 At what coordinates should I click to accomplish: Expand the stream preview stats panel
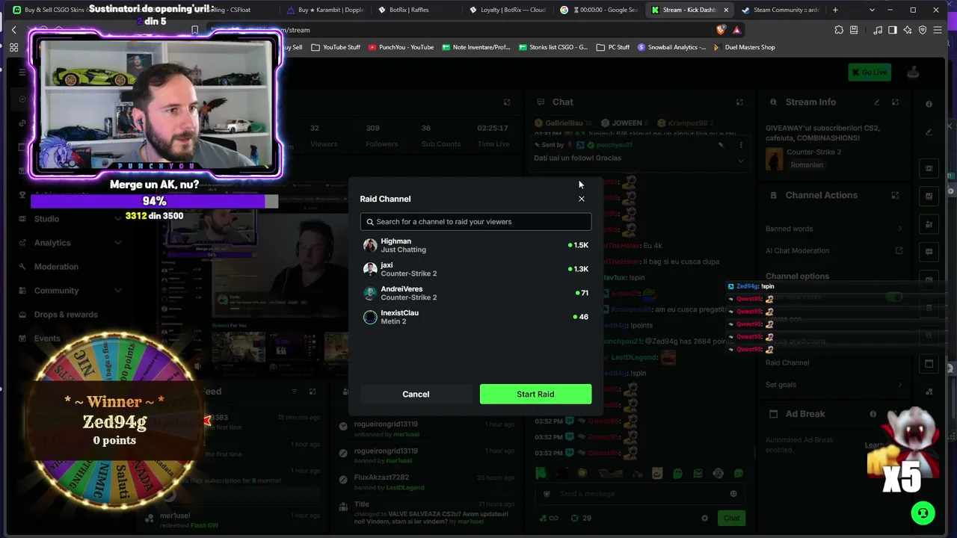tap(506, 102)
